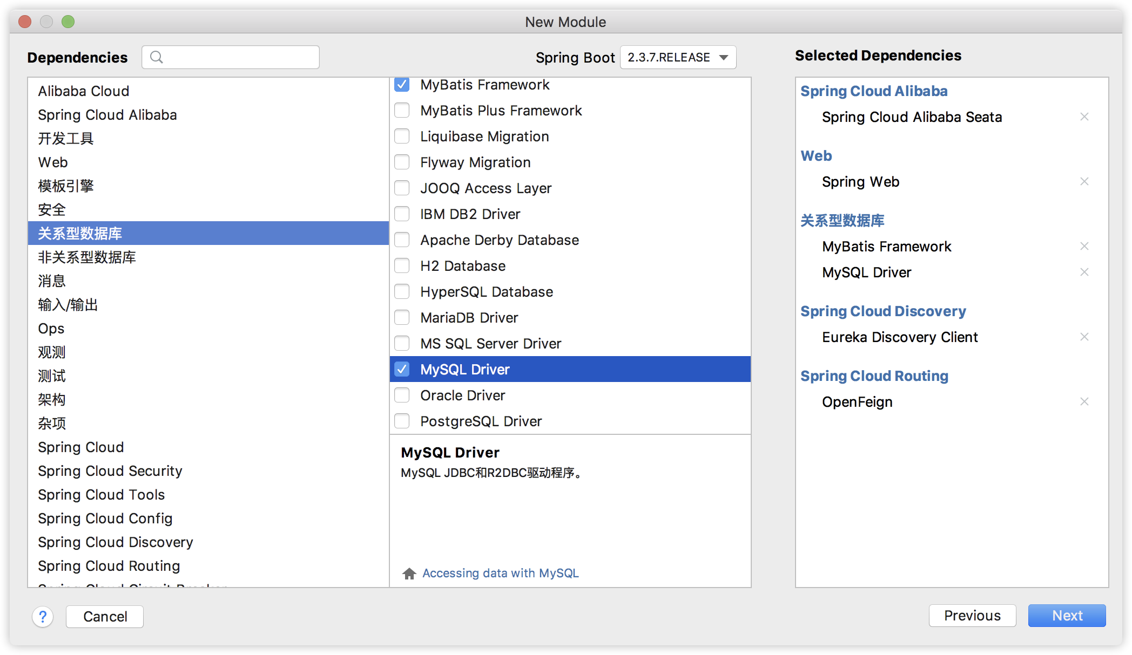Select the Spring Cloud Alibaba category
Image resolution: width=1132 pixels, height=655 pixels.
pos(107,114)
